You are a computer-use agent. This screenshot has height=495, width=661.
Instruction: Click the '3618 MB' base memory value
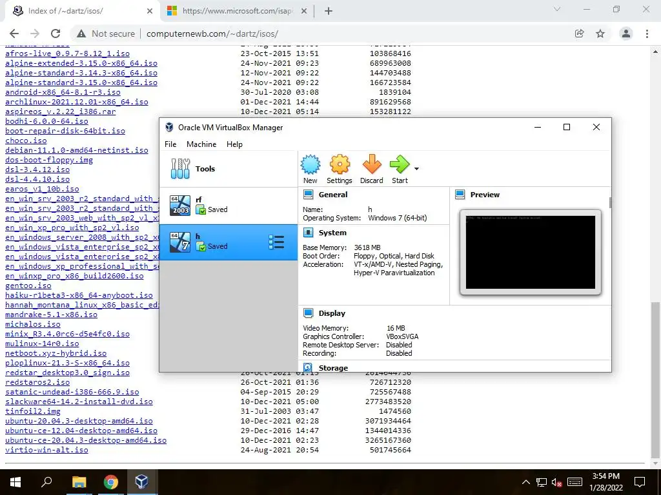click(x=367, y=247)
